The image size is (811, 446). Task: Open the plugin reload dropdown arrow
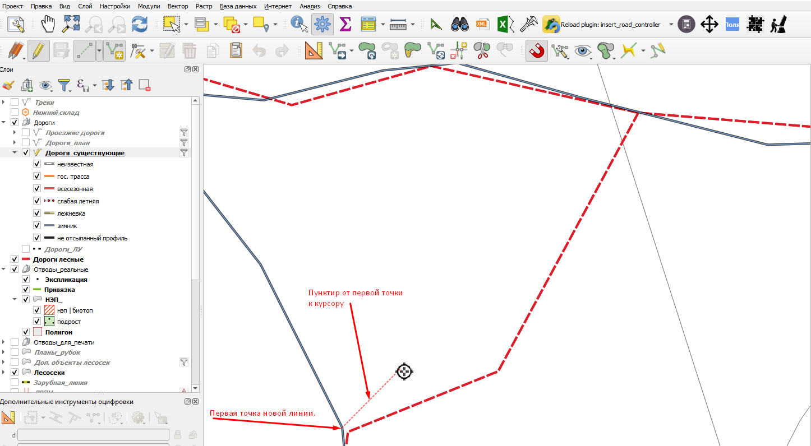[672, 24]
